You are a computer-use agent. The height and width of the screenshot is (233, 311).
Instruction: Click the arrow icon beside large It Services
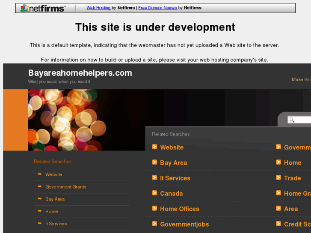click(x=154, y=177)
